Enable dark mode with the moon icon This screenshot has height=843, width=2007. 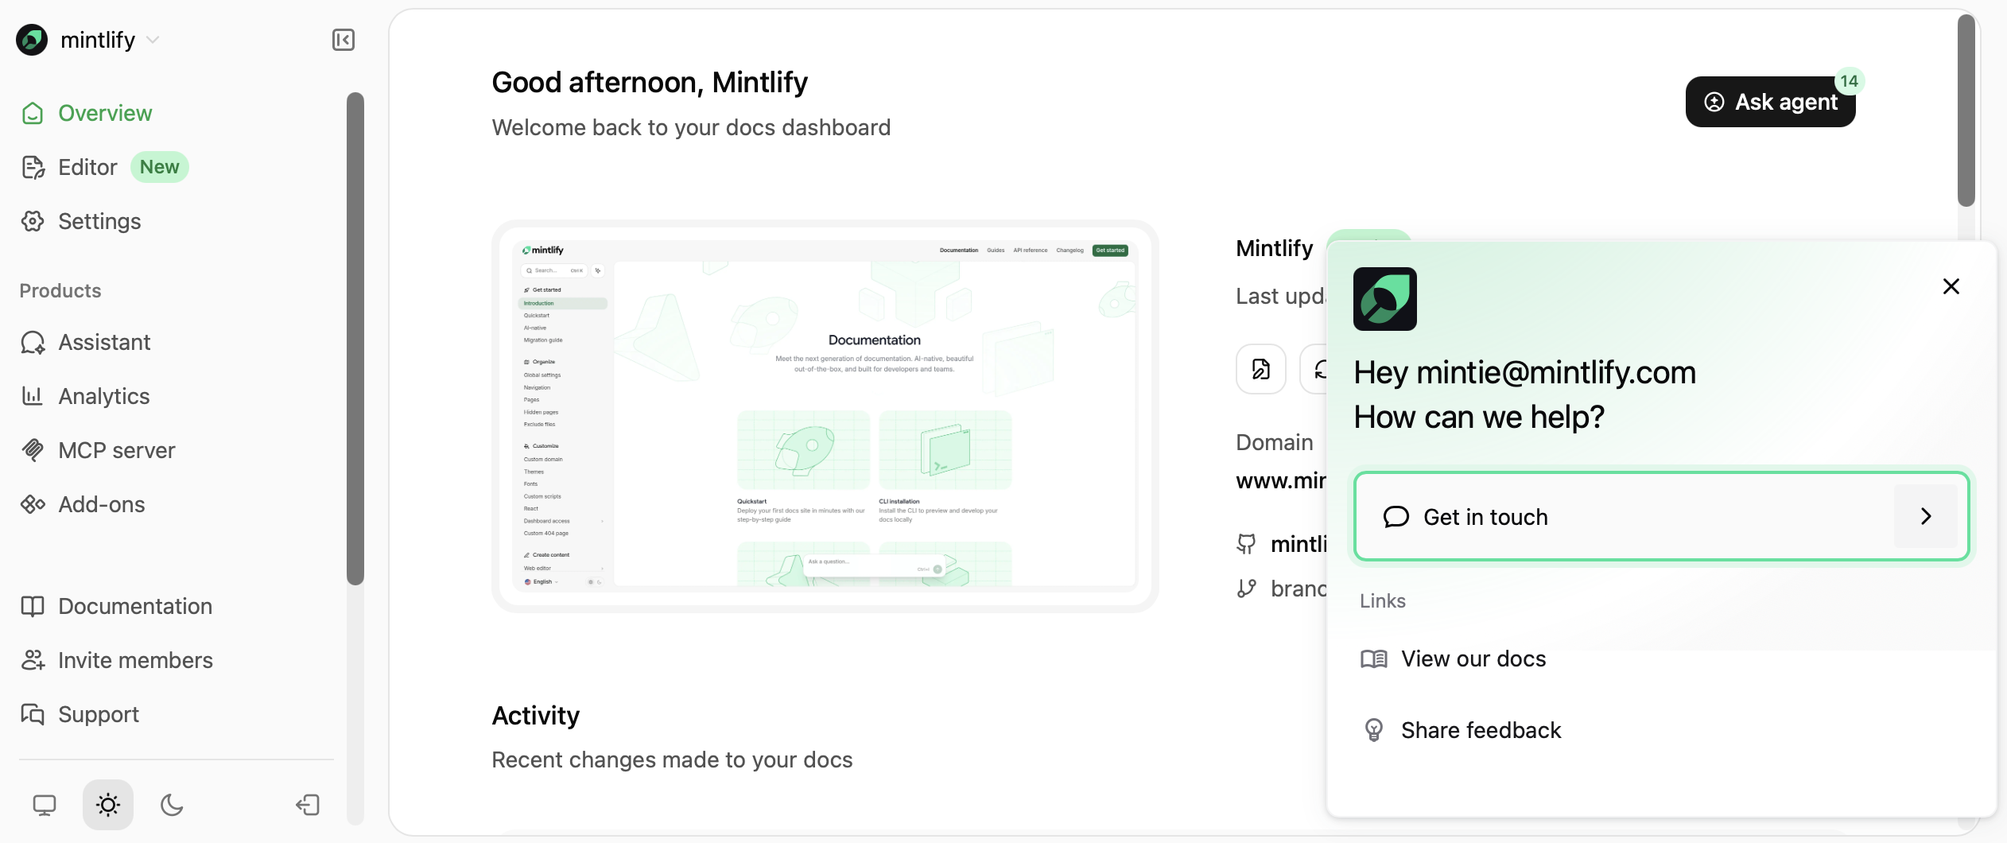point(172,805)
